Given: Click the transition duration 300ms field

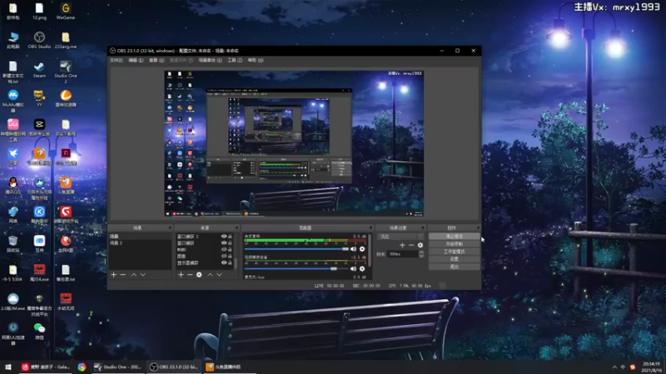Looking at the screenshot, I should coord(403,254).
